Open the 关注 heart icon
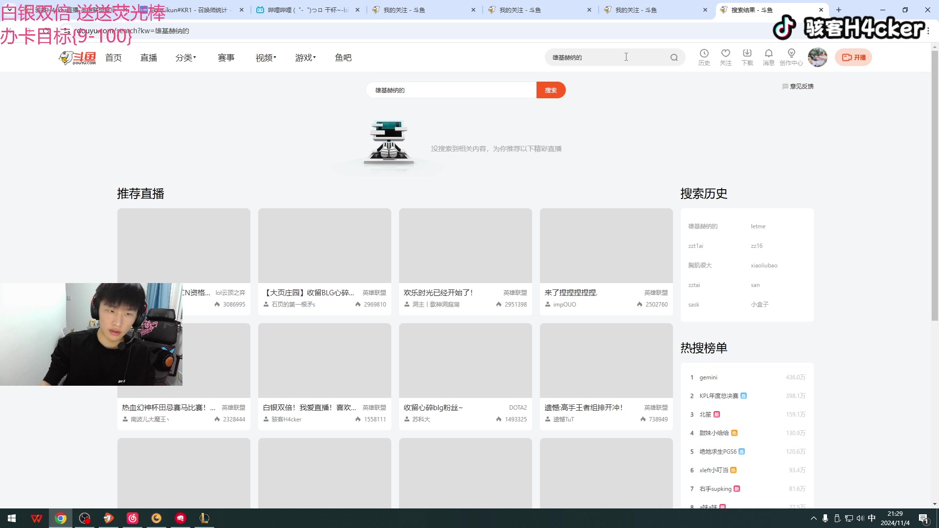 [x=726, y=57]
